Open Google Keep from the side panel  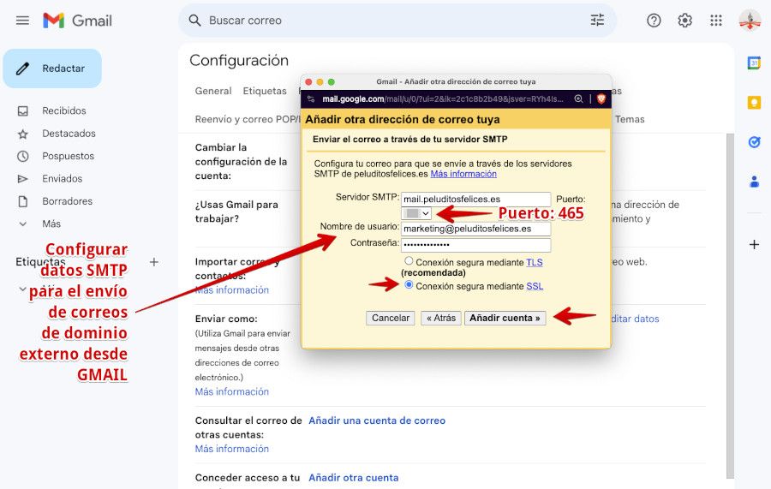tap(754, 102)
